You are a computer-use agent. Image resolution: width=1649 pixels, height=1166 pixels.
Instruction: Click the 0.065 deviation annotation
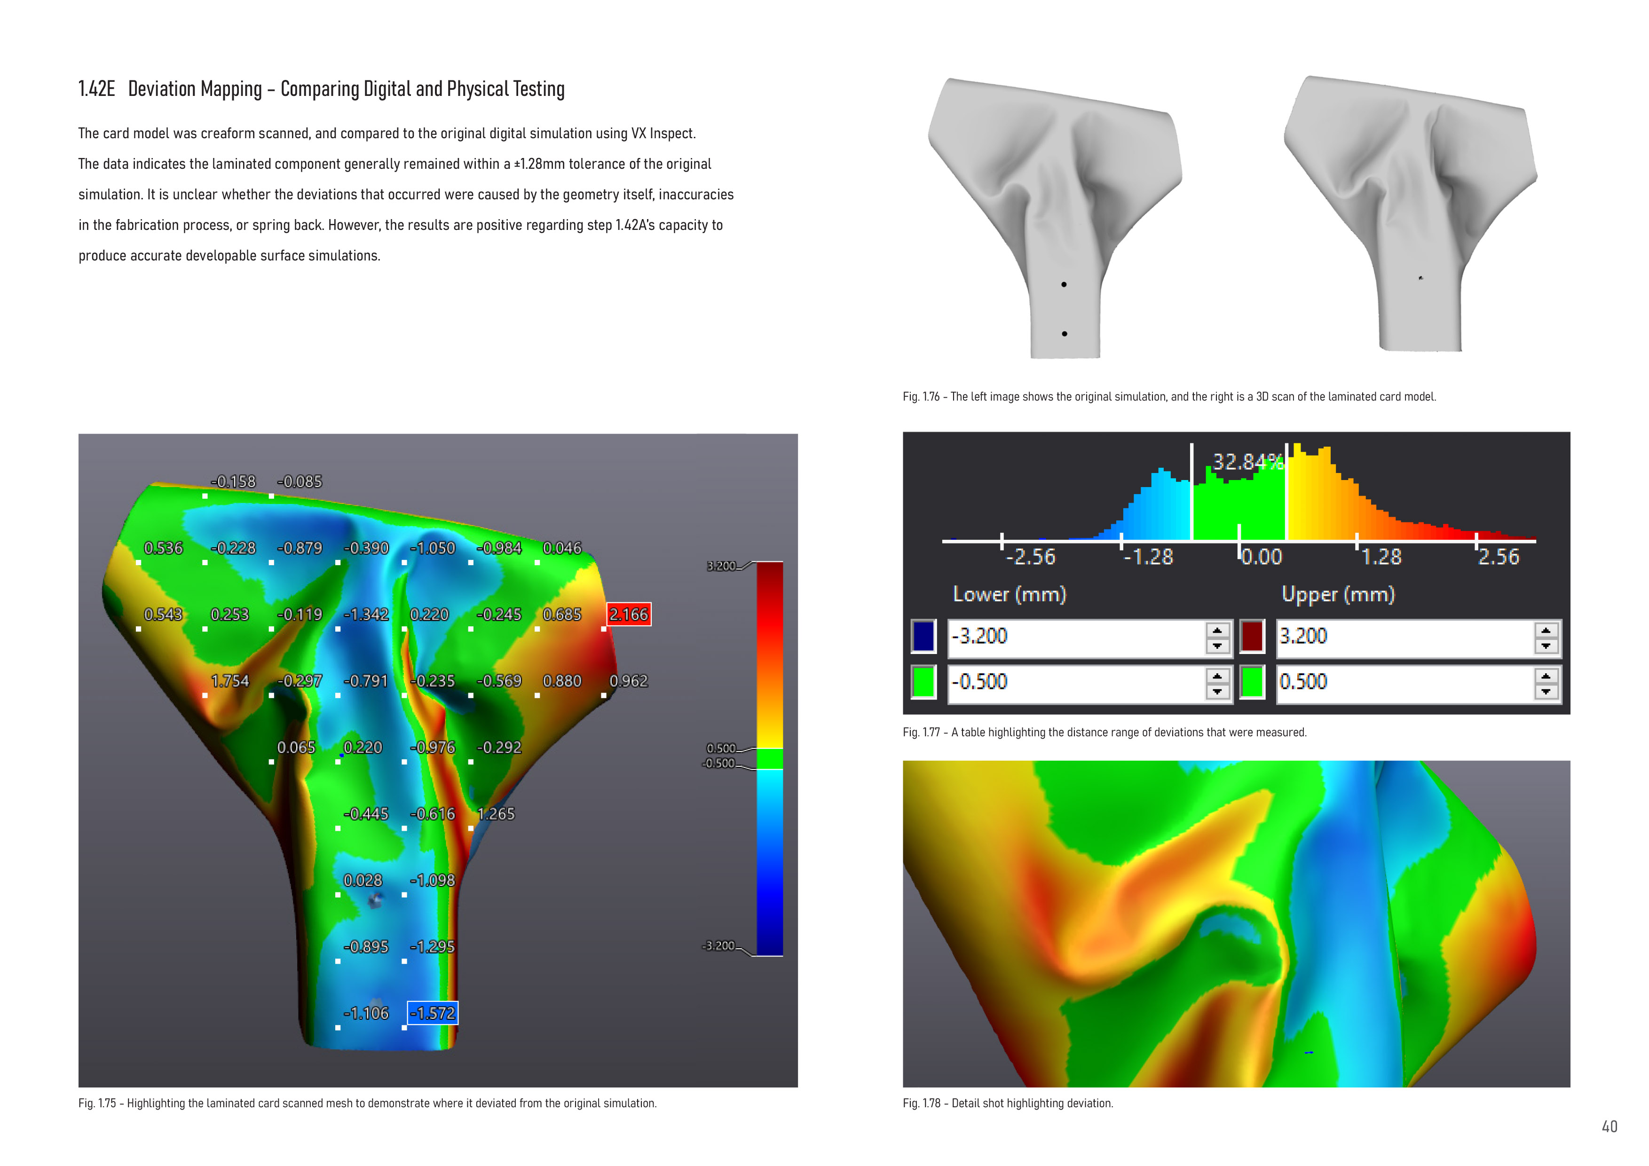297,748
